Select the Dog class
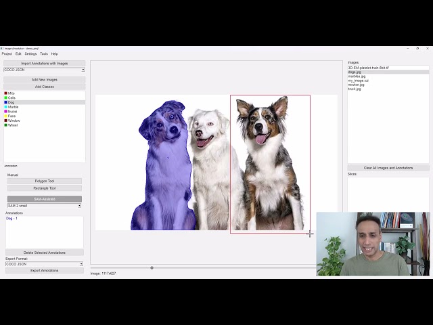The width and height of the screenshot is (433, 325). pyautogui.click(x=45, y=102)
